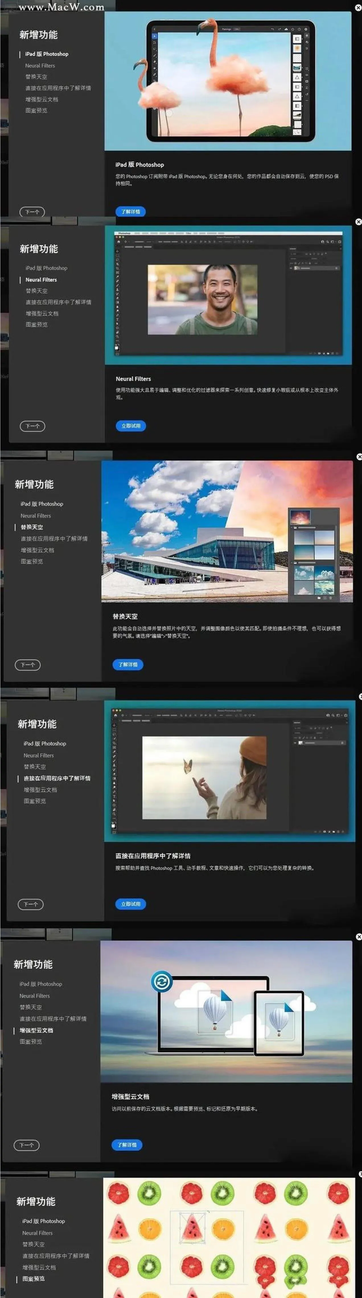Select 增强型云文档 in the smiling man dialog sidebar
Screen dimensions: 362x1298
pos(42,313)
